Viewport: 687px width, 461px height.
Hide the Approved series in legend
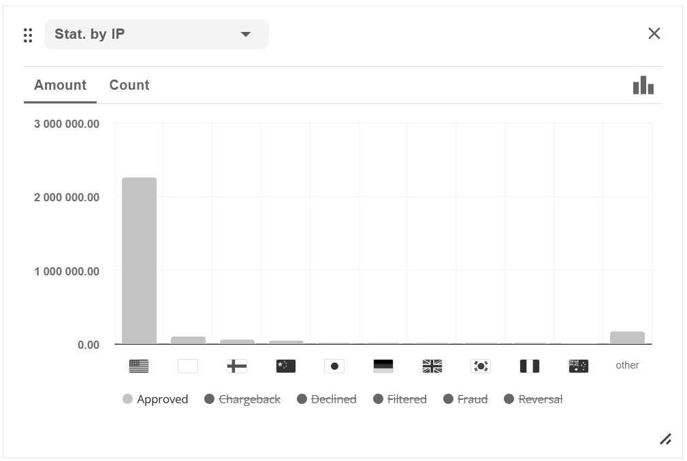155,399
